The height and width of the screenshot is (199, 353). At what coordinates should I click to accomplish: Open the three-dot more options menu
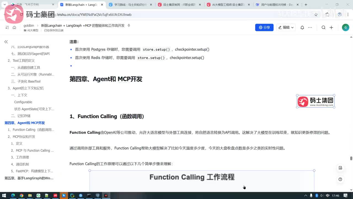point(310,27)
